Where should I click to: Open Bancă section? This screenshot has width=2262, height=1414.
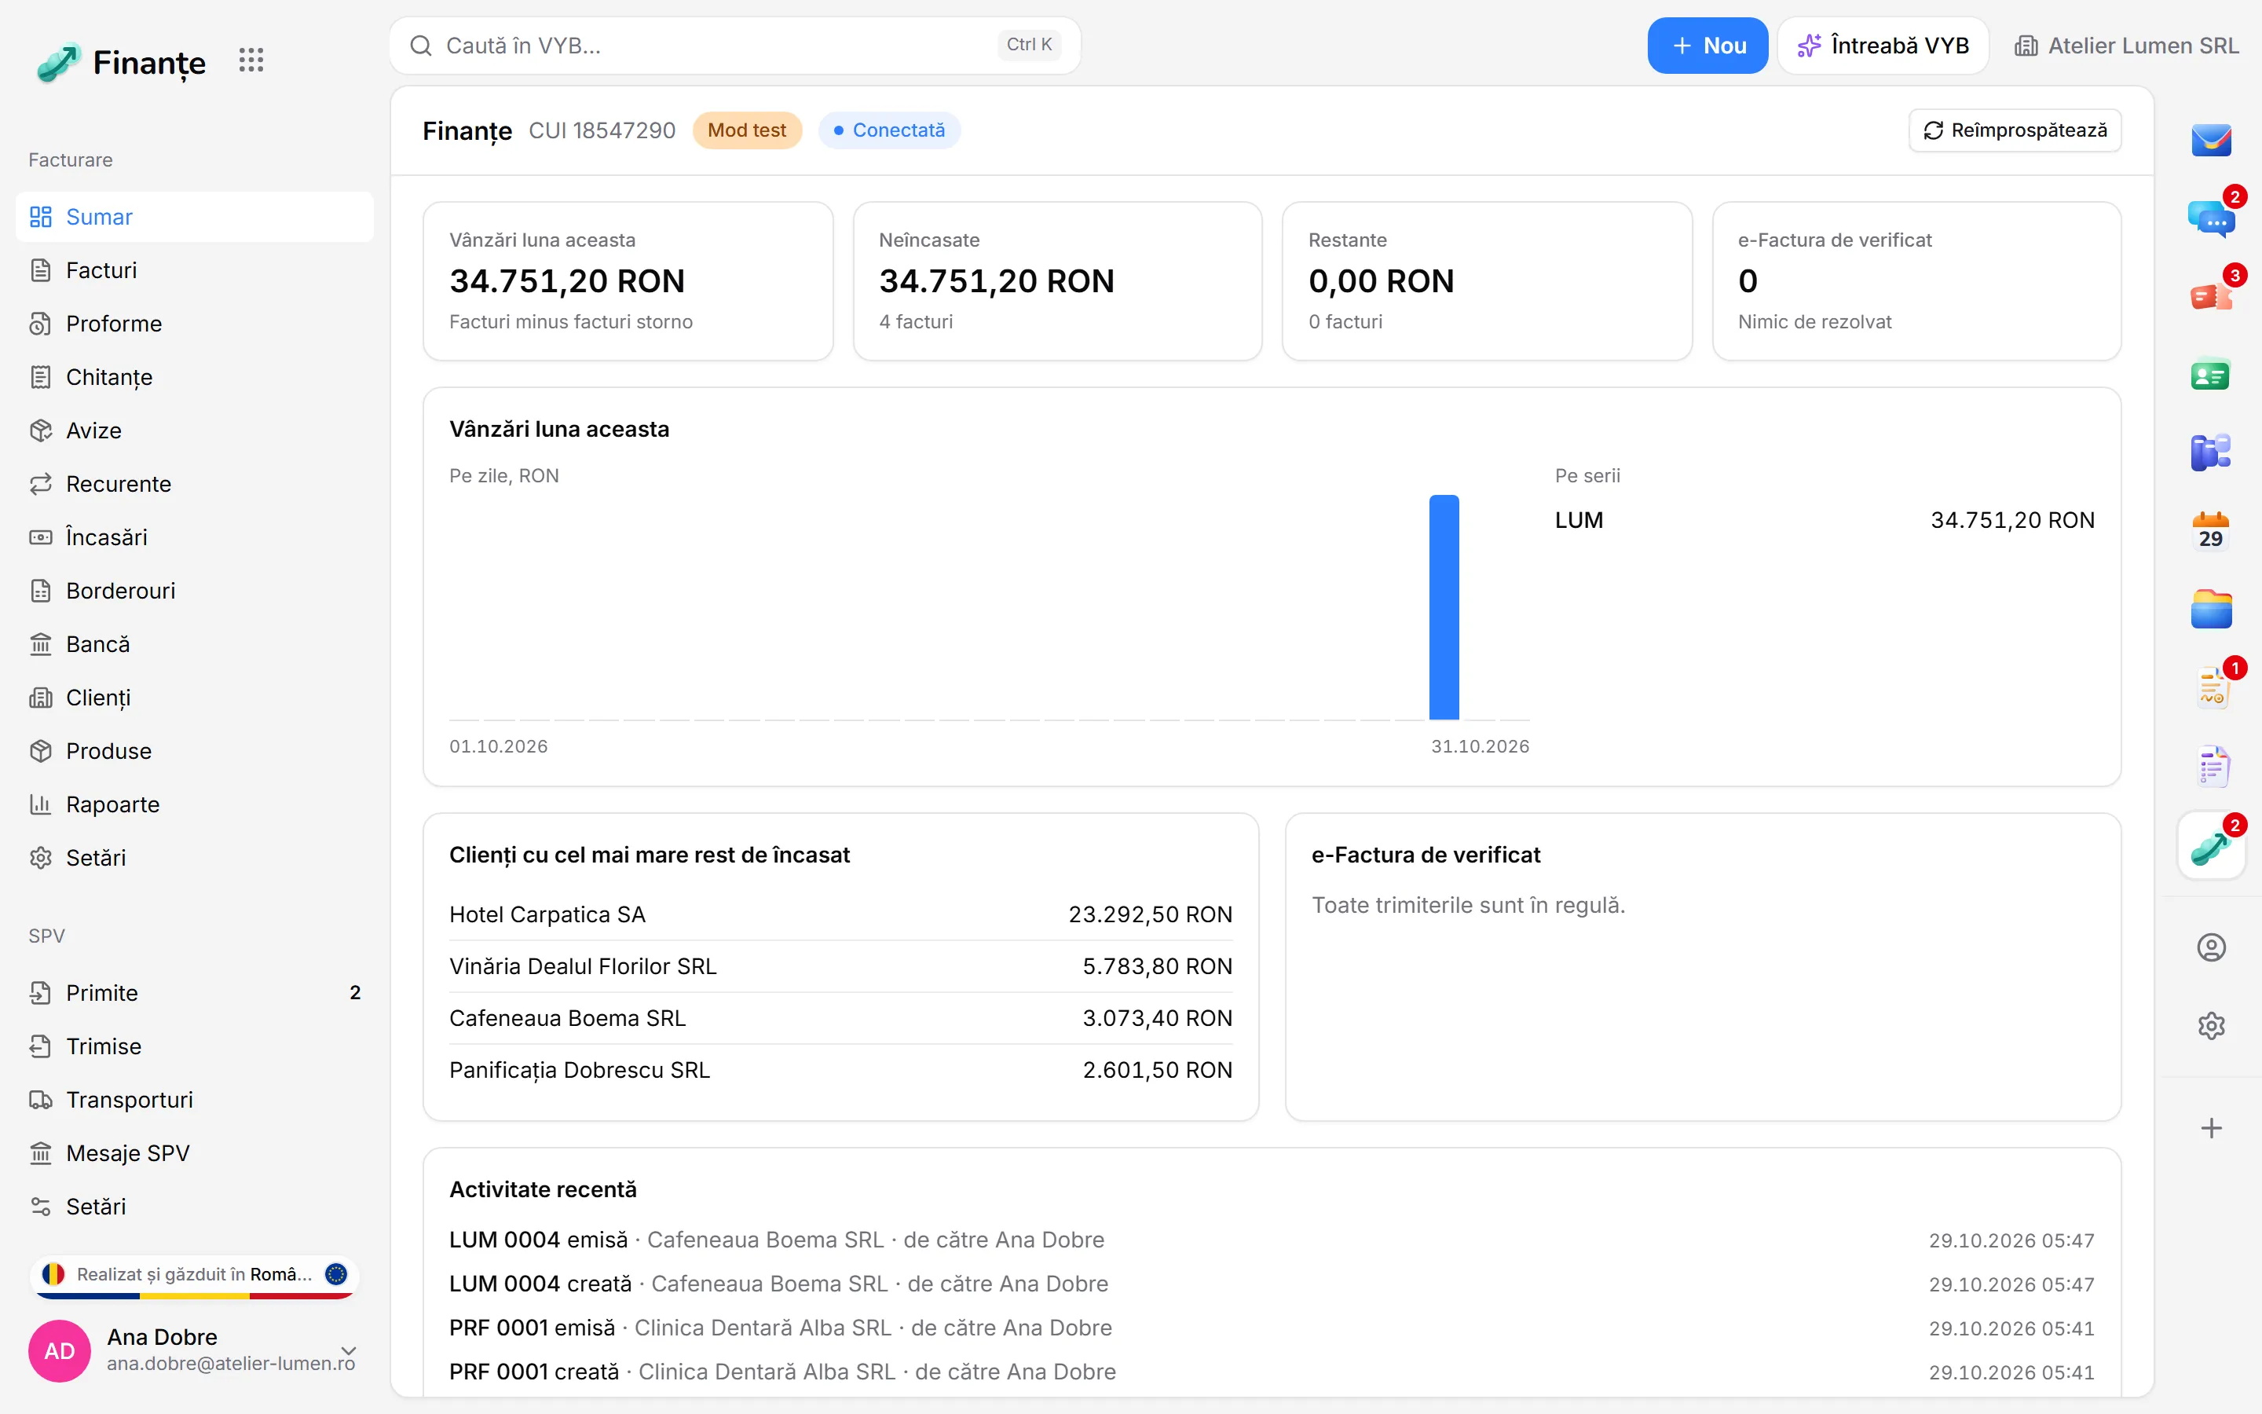pos(195,644)
